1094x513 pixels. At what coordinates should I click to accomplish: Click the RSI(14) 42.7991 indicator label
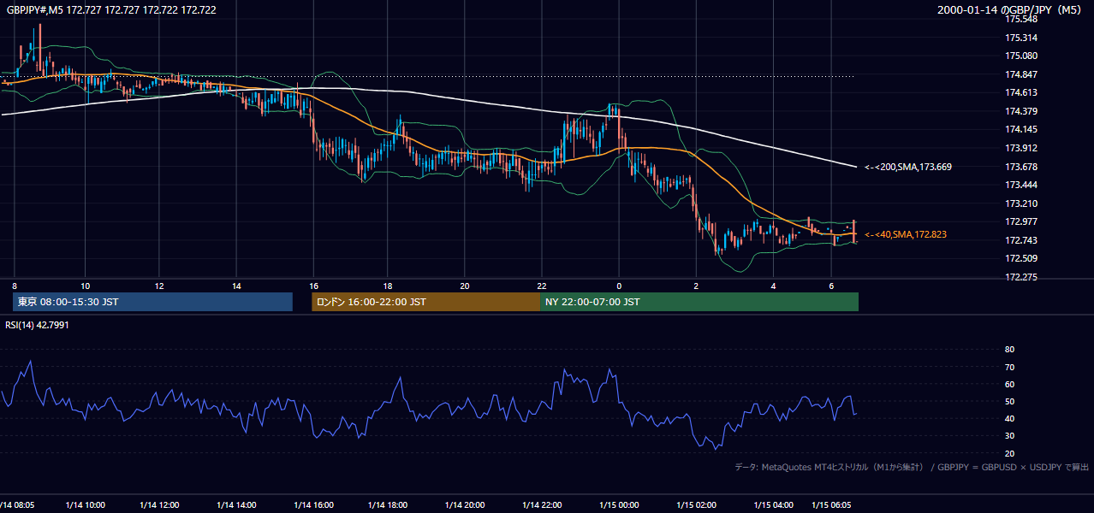[38, 326]
